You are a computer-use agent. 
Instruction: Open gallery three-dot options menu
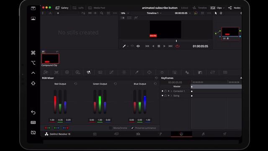115,13
